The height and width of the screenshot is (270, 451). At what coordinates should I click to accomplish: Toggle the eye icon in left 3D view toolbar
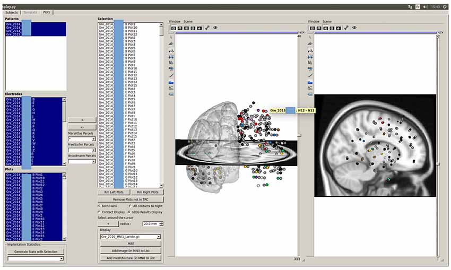coord(215,28)
